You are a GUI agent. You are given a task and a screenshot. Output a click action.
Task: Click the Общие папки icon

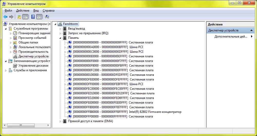(15, 42)
